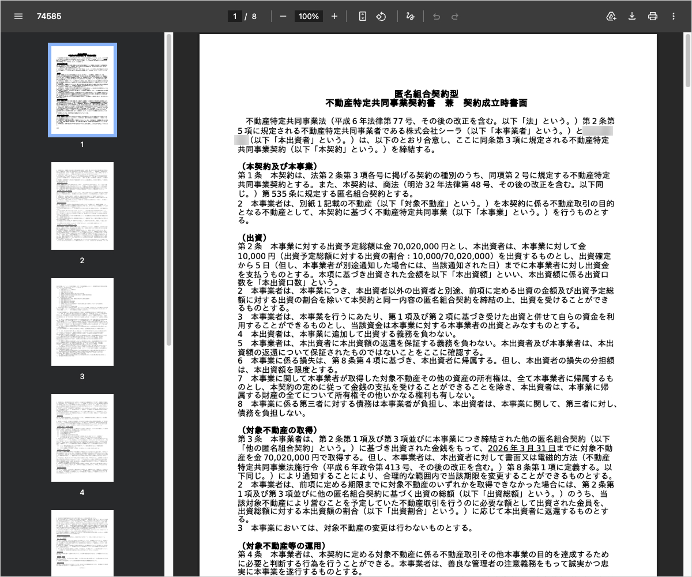
Task: Save the PDF to Google Drive
Action: pyautogui.click(x=611, y=16)
